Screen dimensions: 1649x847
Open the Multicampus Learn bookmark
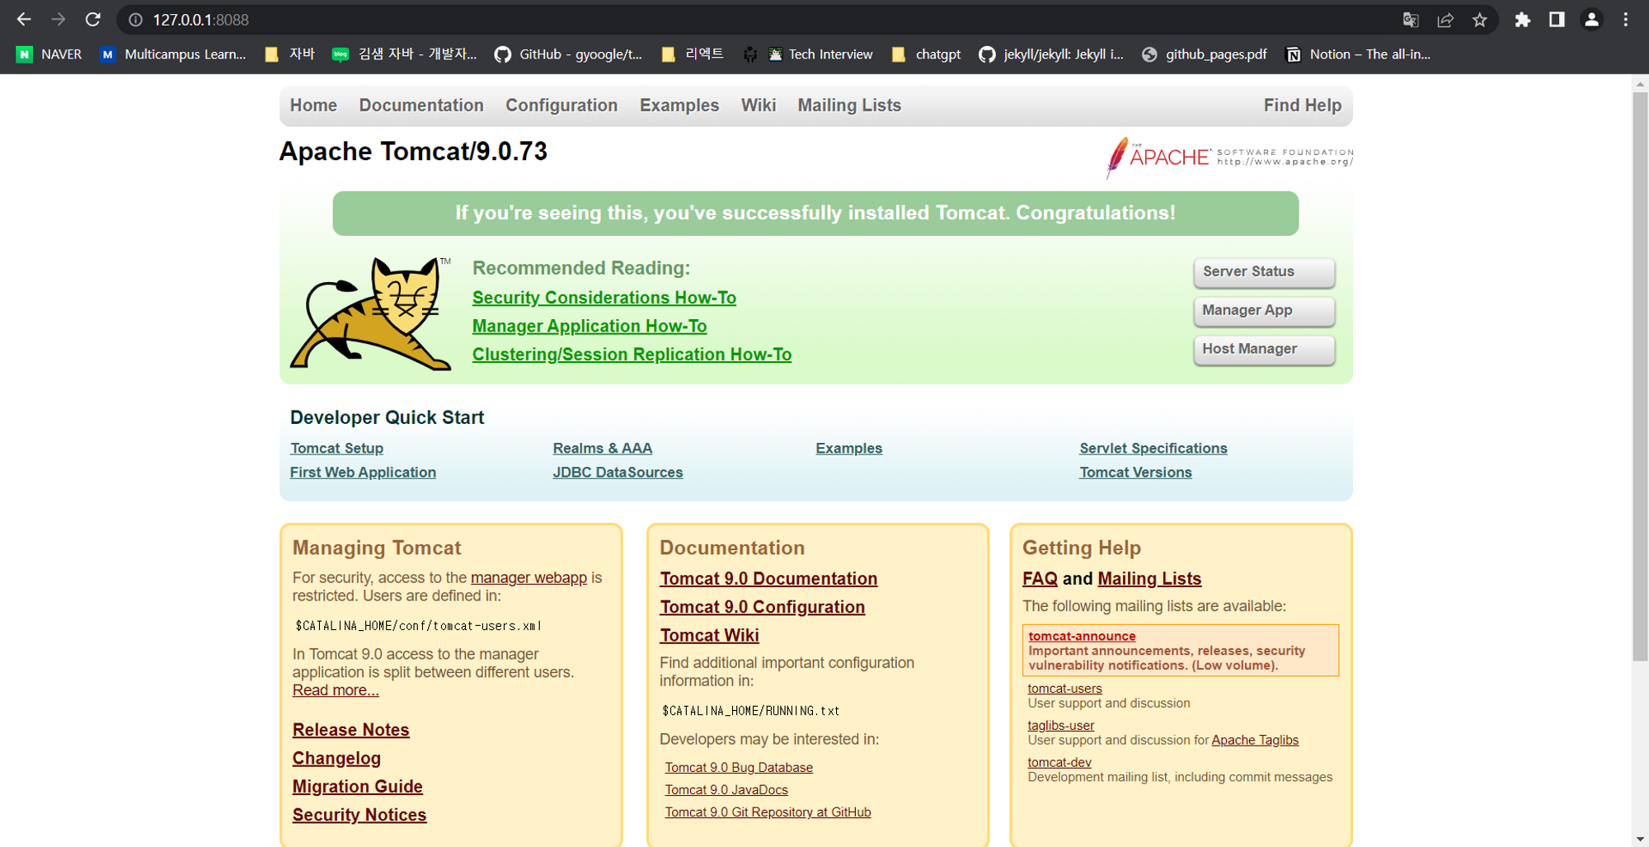tap(173, 54)
